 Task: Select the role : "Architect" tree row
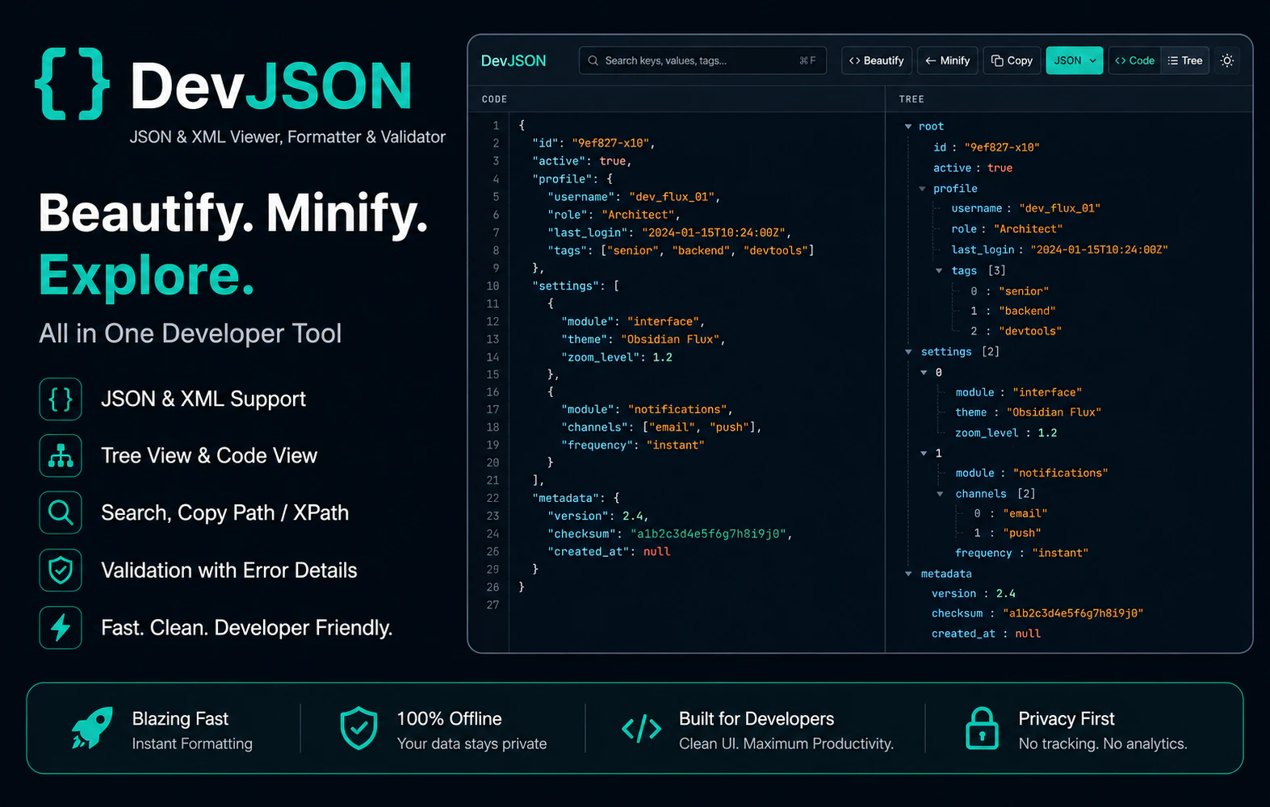pos(1007,229)
